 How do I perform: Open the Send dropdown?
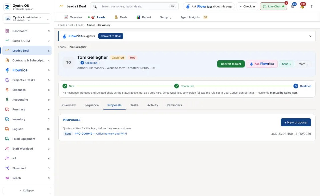pyautogui.click(x=287, y=64)
